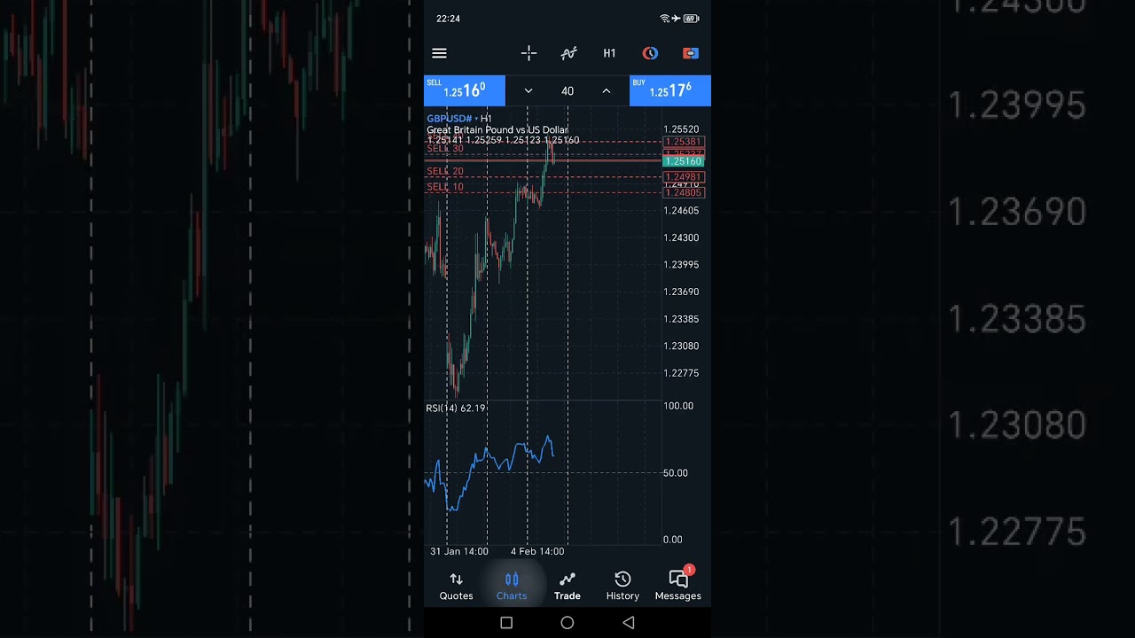1135x638 pixels.
Task: Edit the volume field showing 40
Action: (567, 91)
